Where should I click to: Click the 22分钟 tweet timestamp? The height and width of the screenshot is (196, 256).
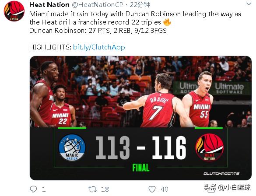[140, 5]
